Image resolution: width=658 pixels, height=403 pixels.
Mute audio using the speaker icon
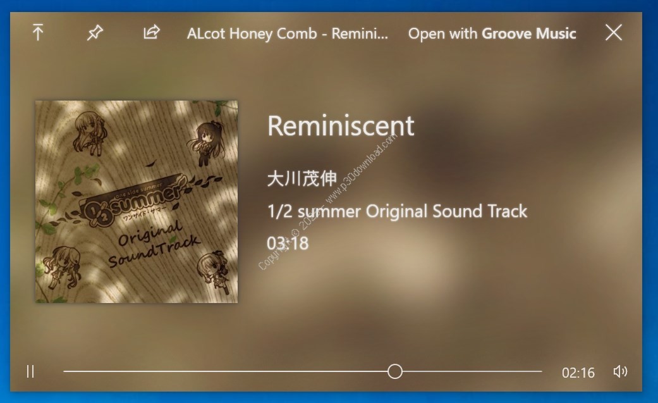point(620,371)
